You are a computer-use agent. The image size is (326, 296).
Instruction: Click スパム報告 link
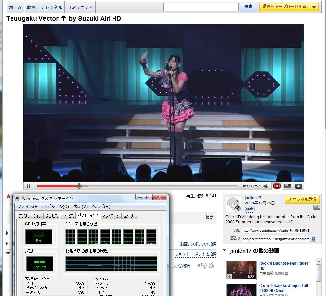point(181,266)
